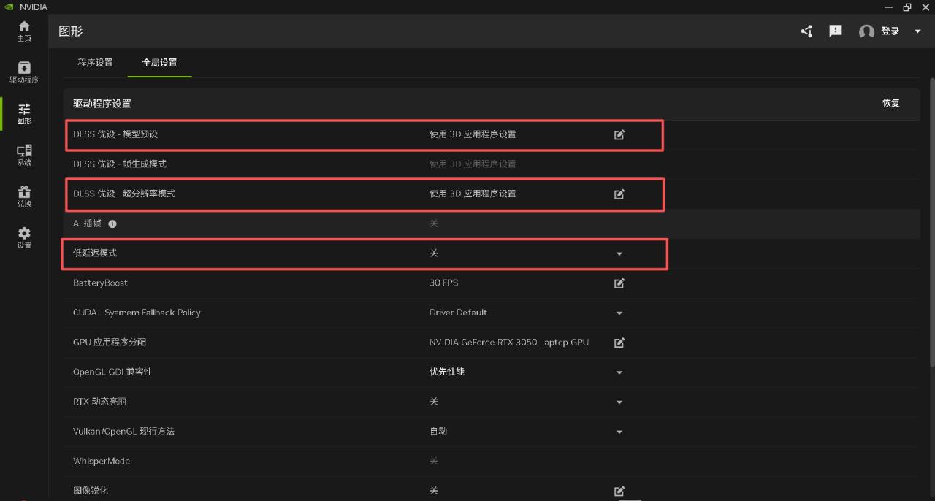The width and height of the screenshot is (935, 501).
Task: Open the 主页 home page in sidebar
Action: coord(24,31)
